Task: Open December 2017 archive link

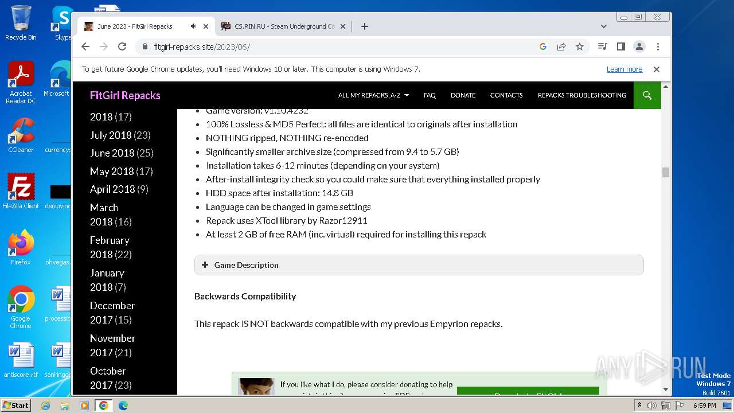Action: coord(112,313)
